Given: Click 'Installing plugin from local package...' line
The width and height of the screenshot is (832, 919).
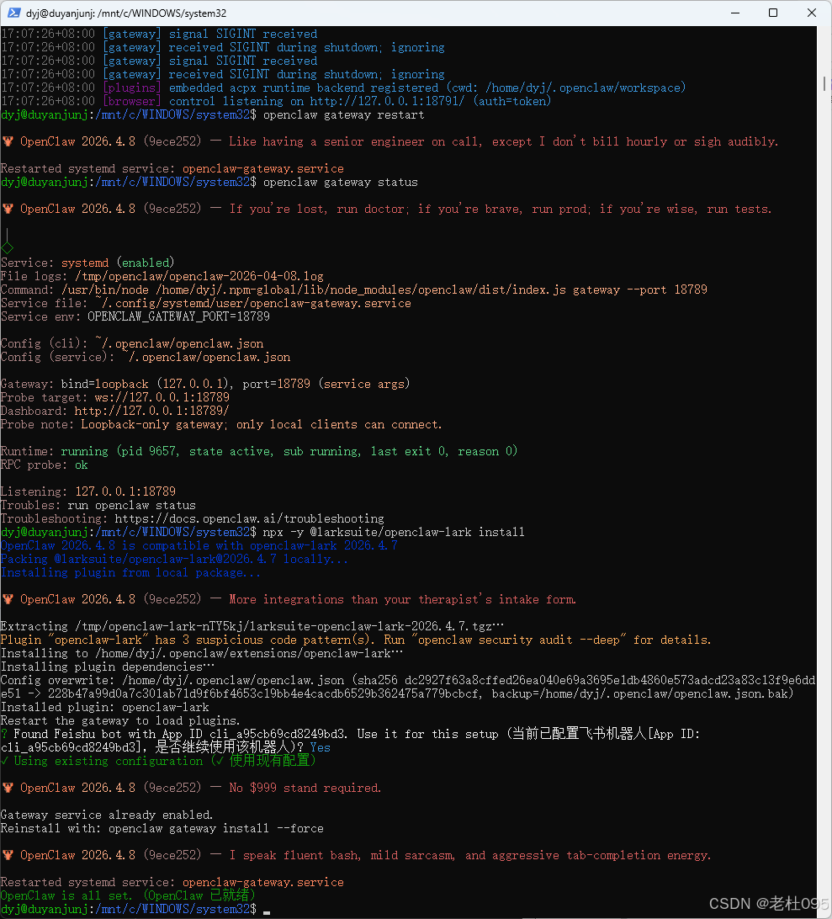Looking at the screenshot, I should pyautogui.click(x=130, y=572).
